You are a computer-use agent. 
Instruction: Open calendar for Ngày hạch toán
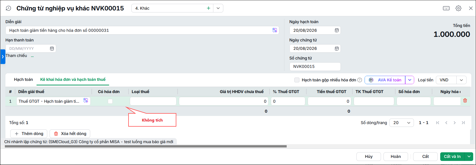click(x=337, y=30)
